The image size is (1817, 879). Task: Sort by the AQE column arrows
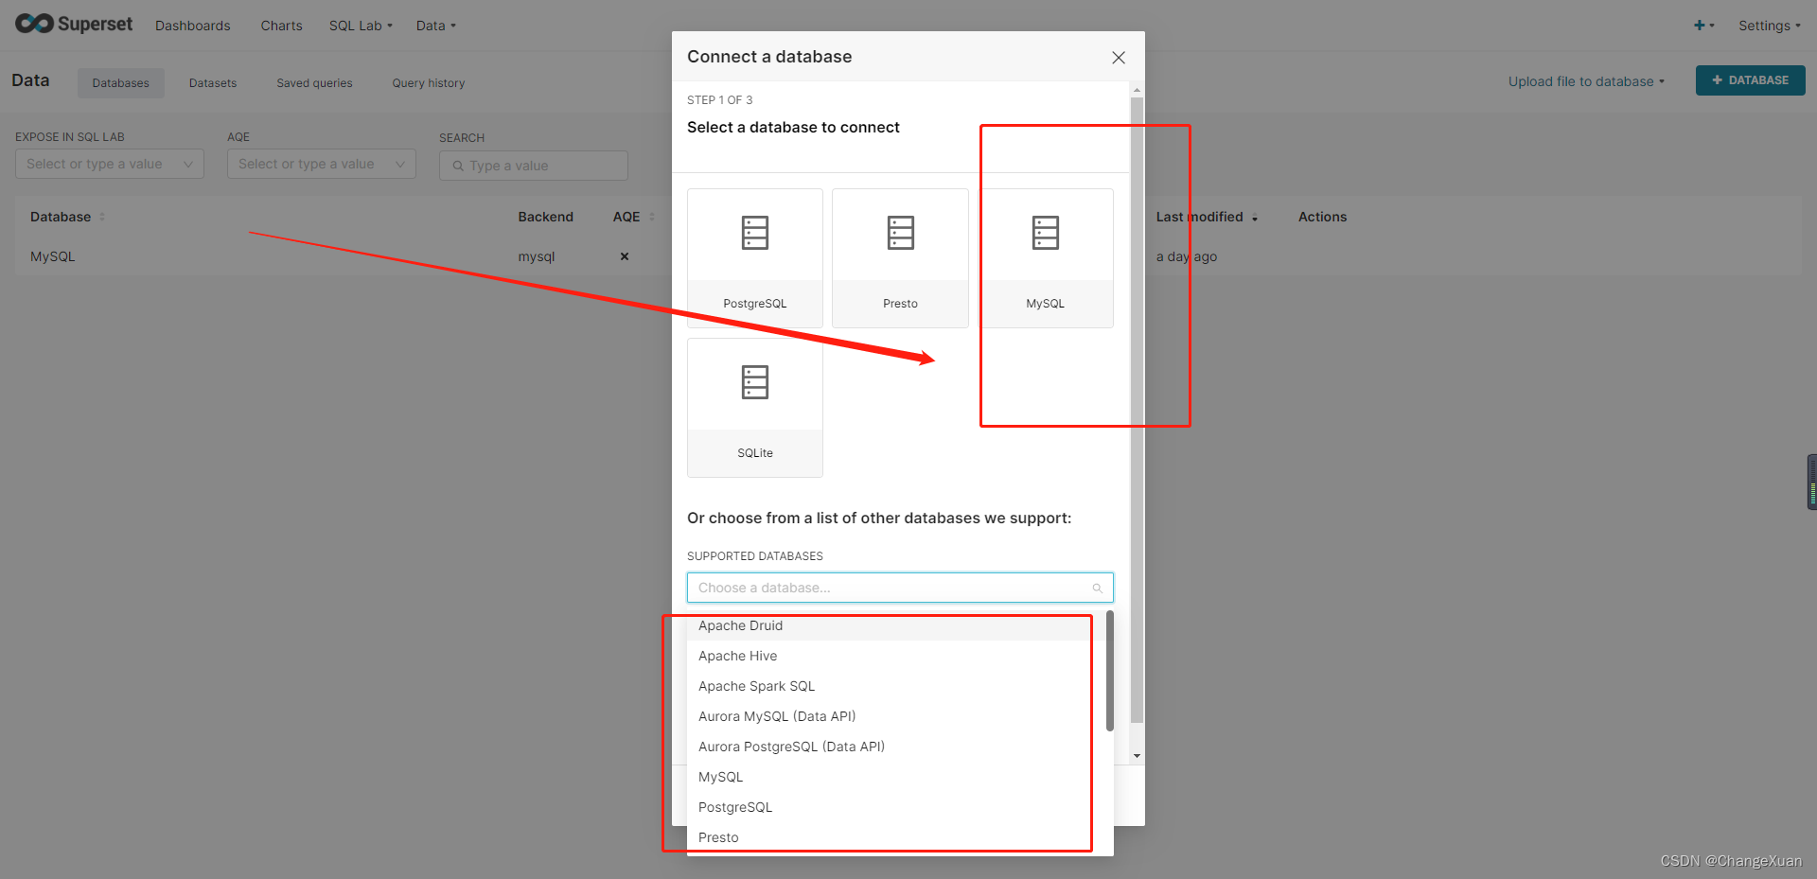click(652, 217)
